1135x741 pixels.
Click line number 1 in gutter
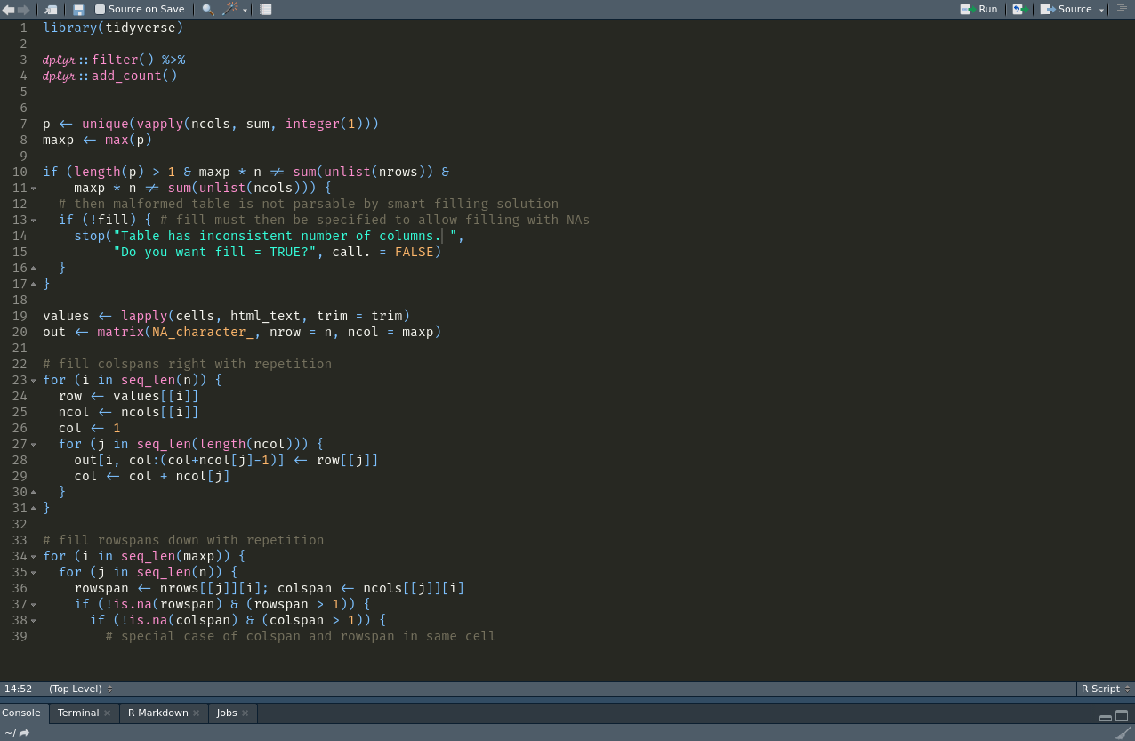(x=24, y=28)
